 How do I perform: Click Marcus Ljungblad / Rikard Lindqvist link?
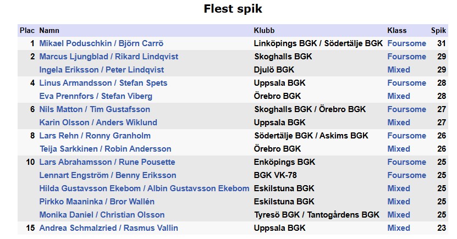click(x=108, y=57)
